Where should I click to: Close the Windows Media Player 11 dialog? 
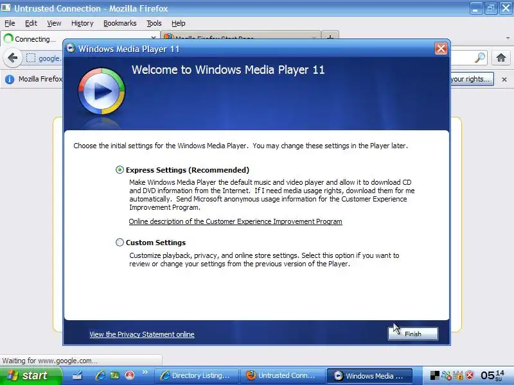[441, 49]
